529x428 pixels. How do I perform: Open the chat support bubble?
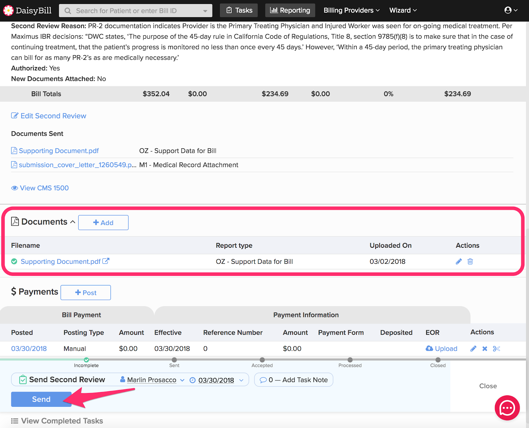[x=507, y=408]
